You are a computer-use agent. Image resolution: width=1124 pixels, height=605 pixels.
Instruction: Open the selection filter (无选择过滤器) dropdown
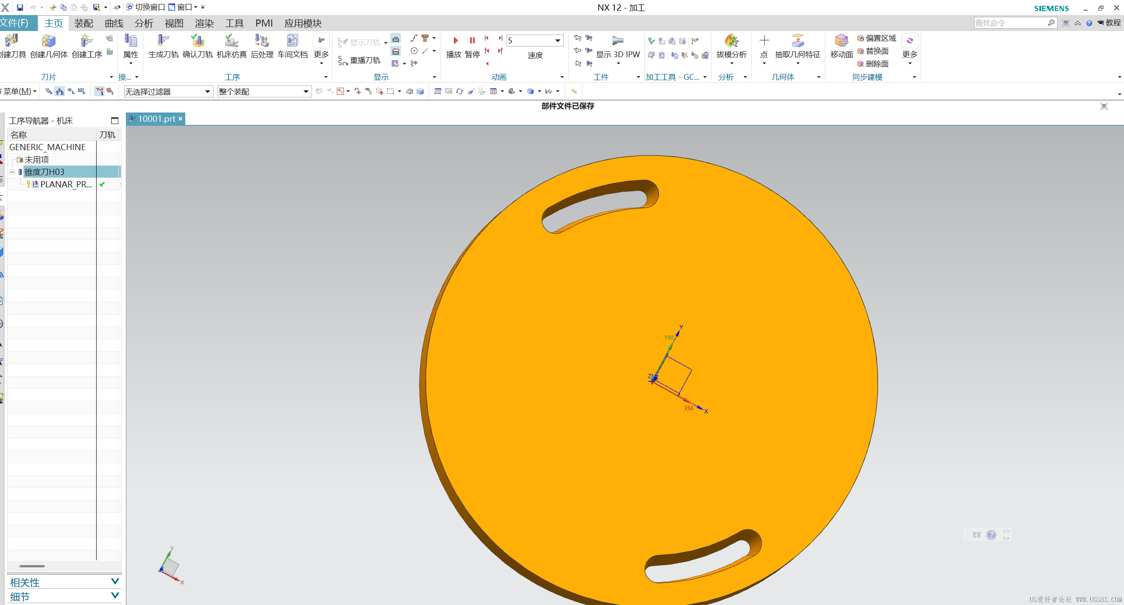pyautogui.click(x=168, y=92)
